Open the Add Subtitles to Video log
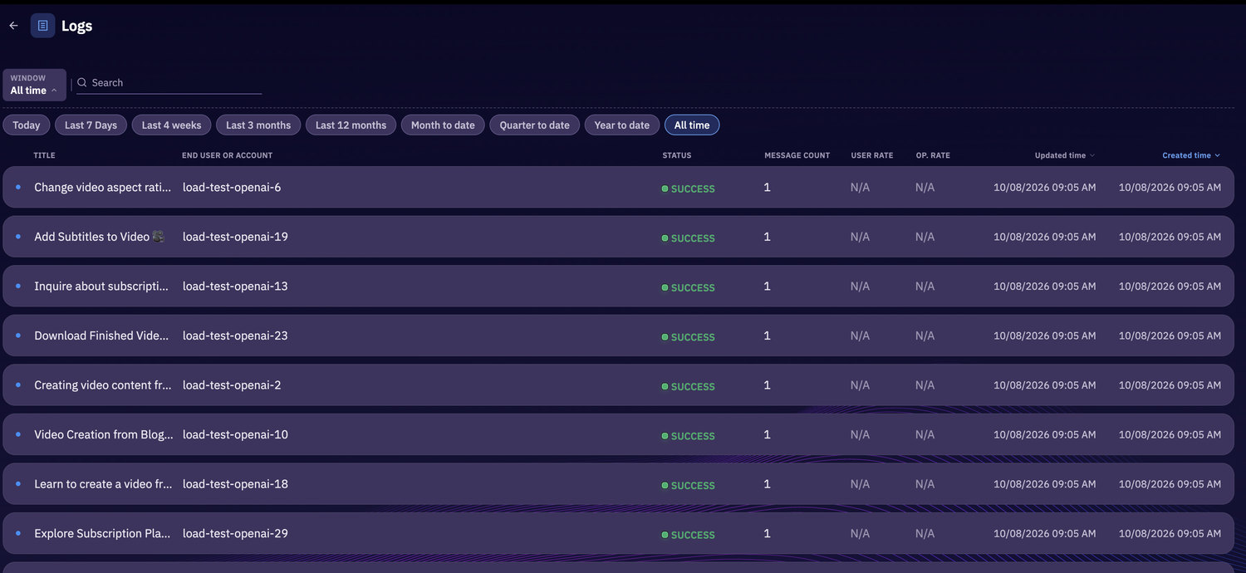This screenshot has height=573, width=1246. (x=618, y=237)
